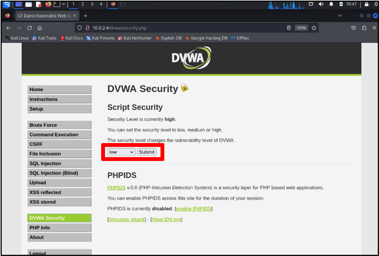Open the View IDS log link
This screenshot has height=256, width=379.
pos(166,219)
